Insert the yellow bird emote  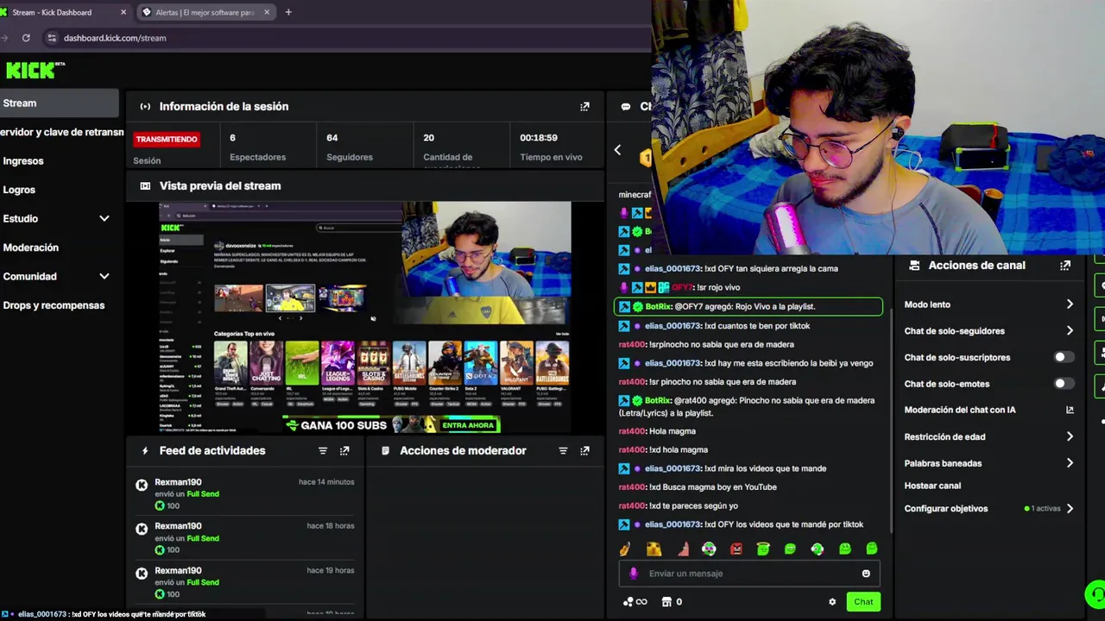tap(654, 549)
